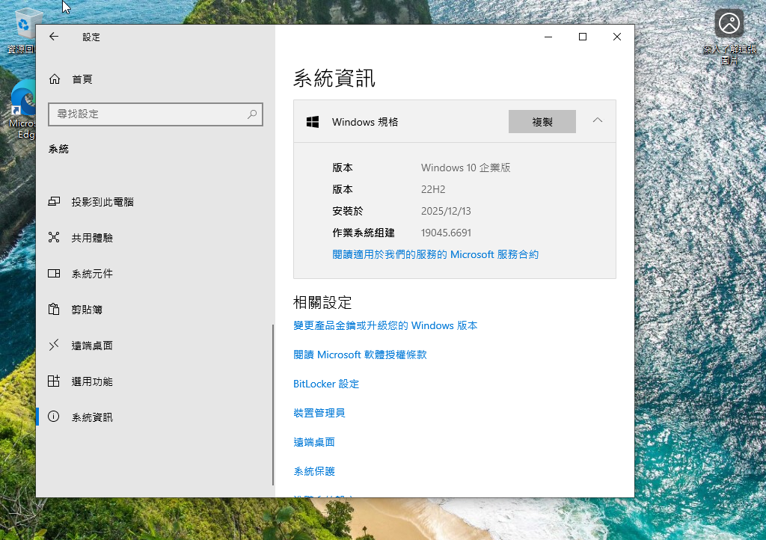Click the search magnifier icon

(252, 114)
